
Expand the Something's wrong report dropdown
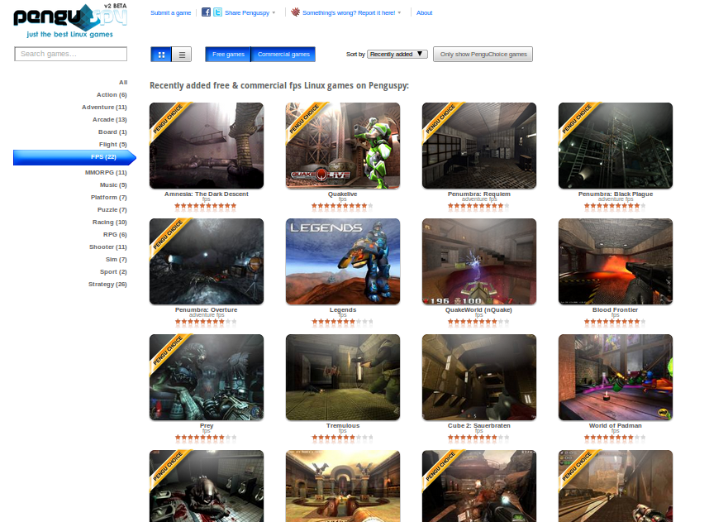coord(399,13)
